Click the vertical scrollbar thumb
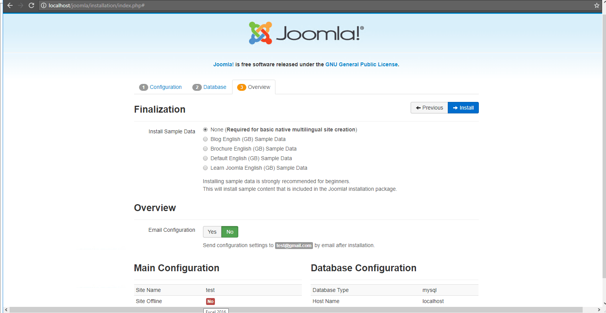Screen dimensions: 606x313 604,146
